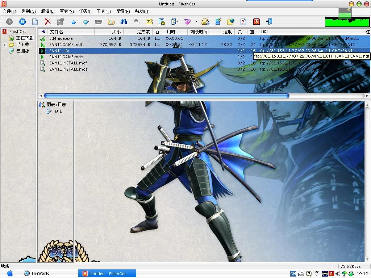371x278 pixels.
Task: Click the purple chain icon in the toolbar
Action: [187, 22]
